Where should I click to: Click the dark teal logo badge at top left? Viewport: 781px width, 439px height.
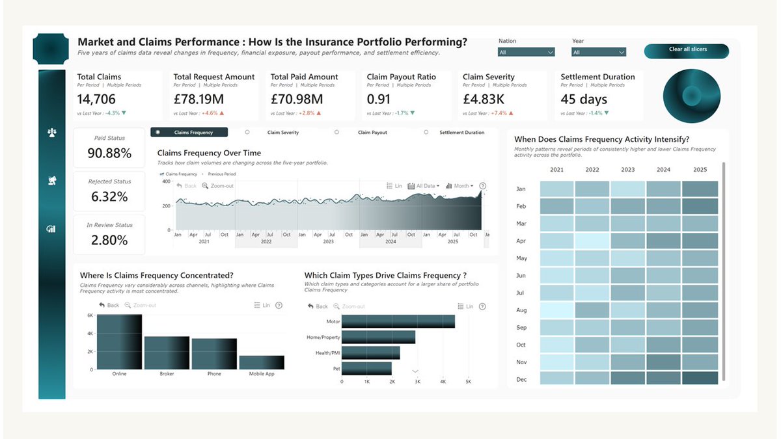pos(51,49)
